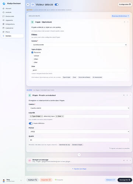
Task: Click Ajouter une action en parallèle link
Action: click(119, 148)
